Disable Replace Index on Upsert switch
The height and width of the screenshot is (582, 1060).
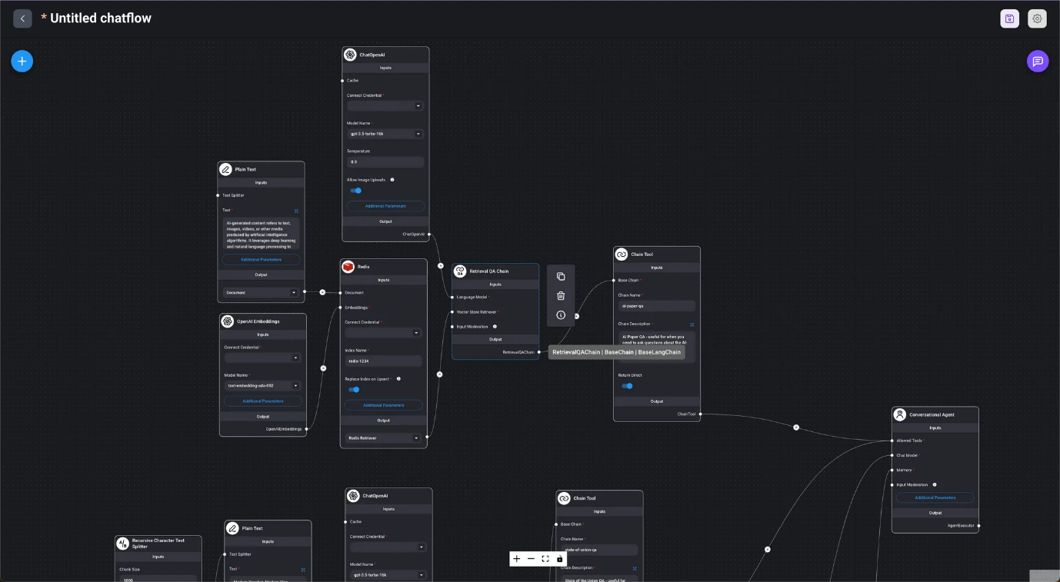[354, 390]
